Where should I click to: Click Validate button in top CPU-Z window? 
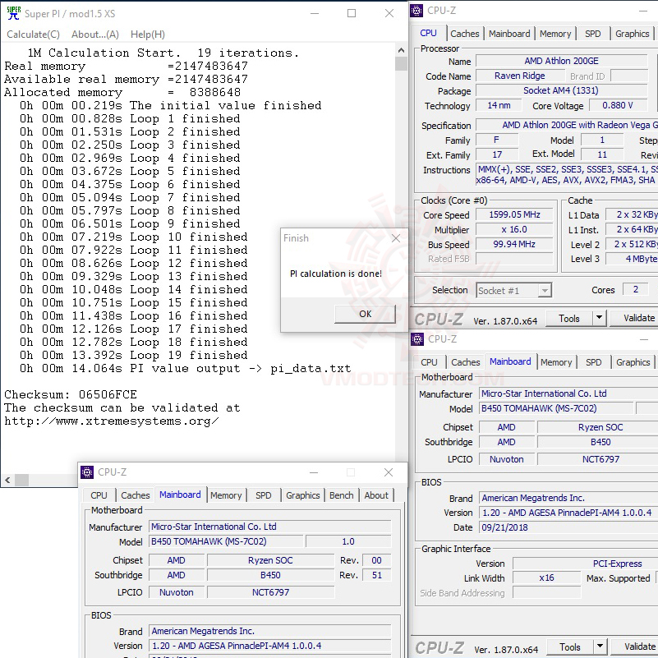tap(635, 319)
